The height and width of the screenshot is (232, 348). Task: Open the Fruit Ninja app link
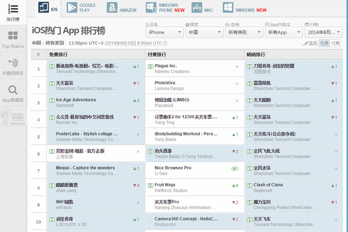coord(165,185)
